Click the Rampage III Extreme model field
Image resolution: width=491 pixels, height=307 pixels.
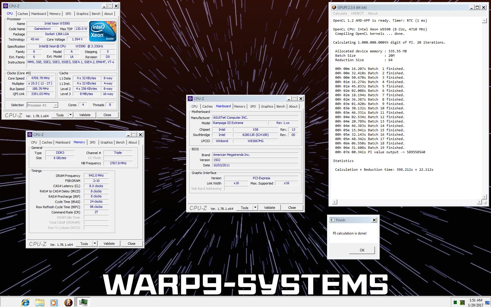pyautogui.click(x=240, y=123)
